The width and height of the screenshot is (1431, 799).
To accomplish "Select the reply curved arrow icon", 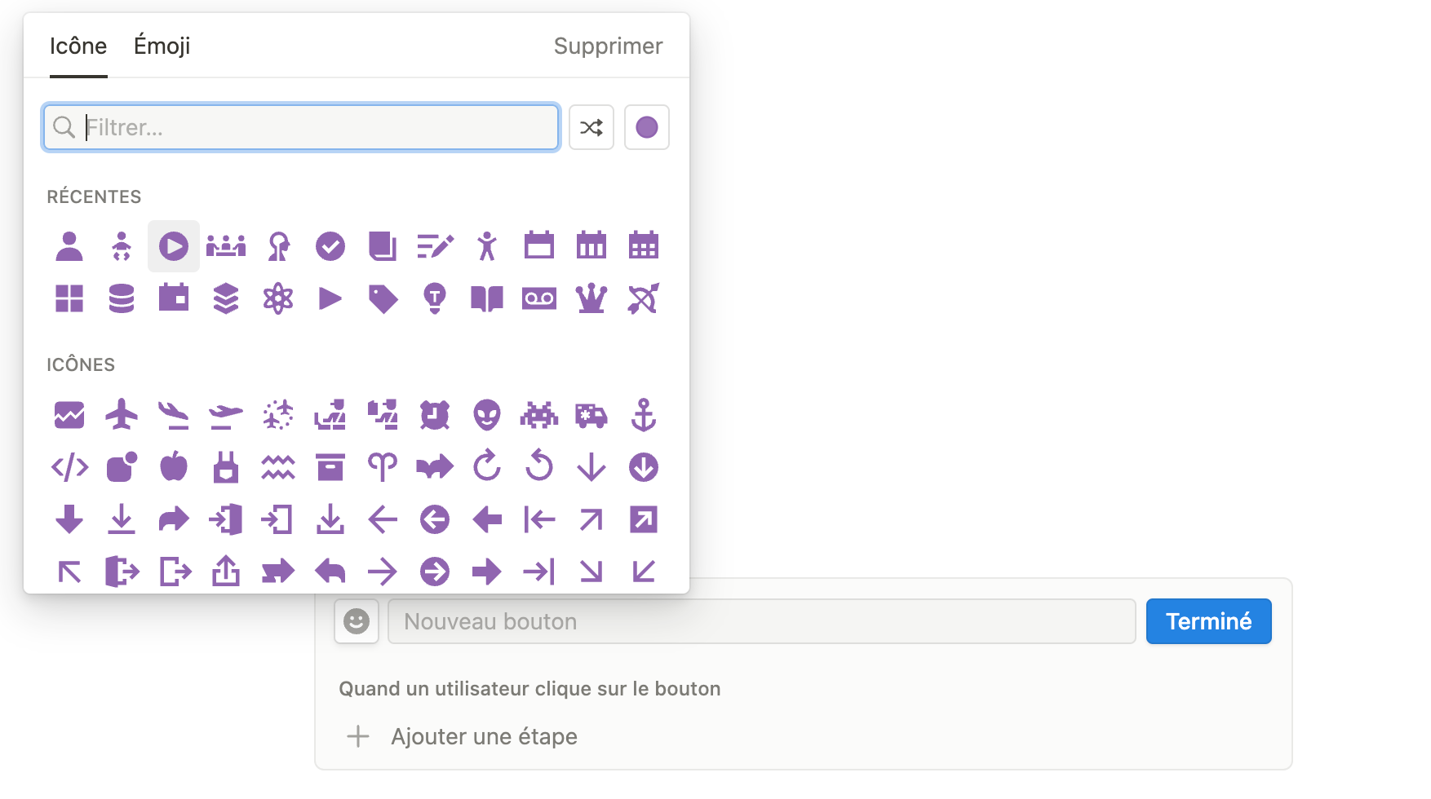I will click(330, 572).
